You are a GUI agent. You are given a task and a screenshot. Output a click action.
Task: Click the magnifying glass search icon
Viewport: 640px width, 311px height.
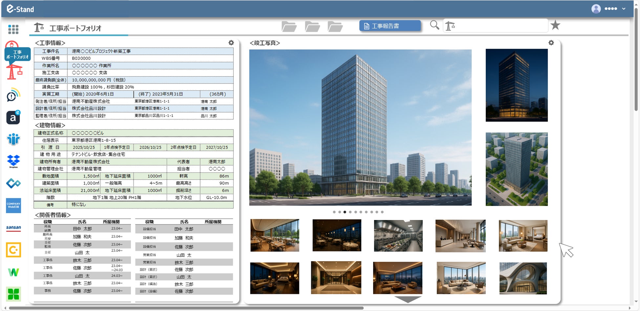pos(435,25)
